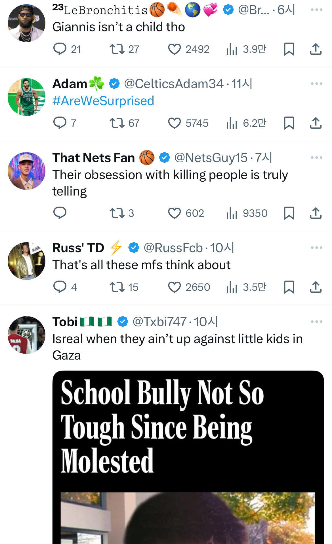Screen dimensions: 332x544
Task: Share the Russ' TD tweet
Action: coord(316,287)
